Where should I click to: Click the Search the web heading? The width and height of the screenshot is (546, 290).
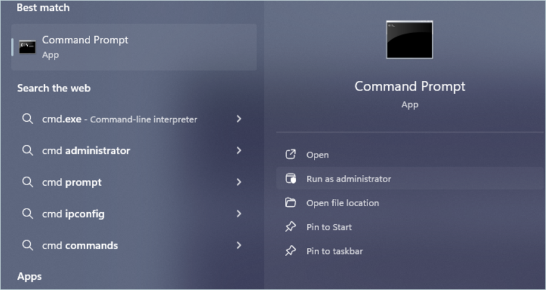click(x=54, y=88)
